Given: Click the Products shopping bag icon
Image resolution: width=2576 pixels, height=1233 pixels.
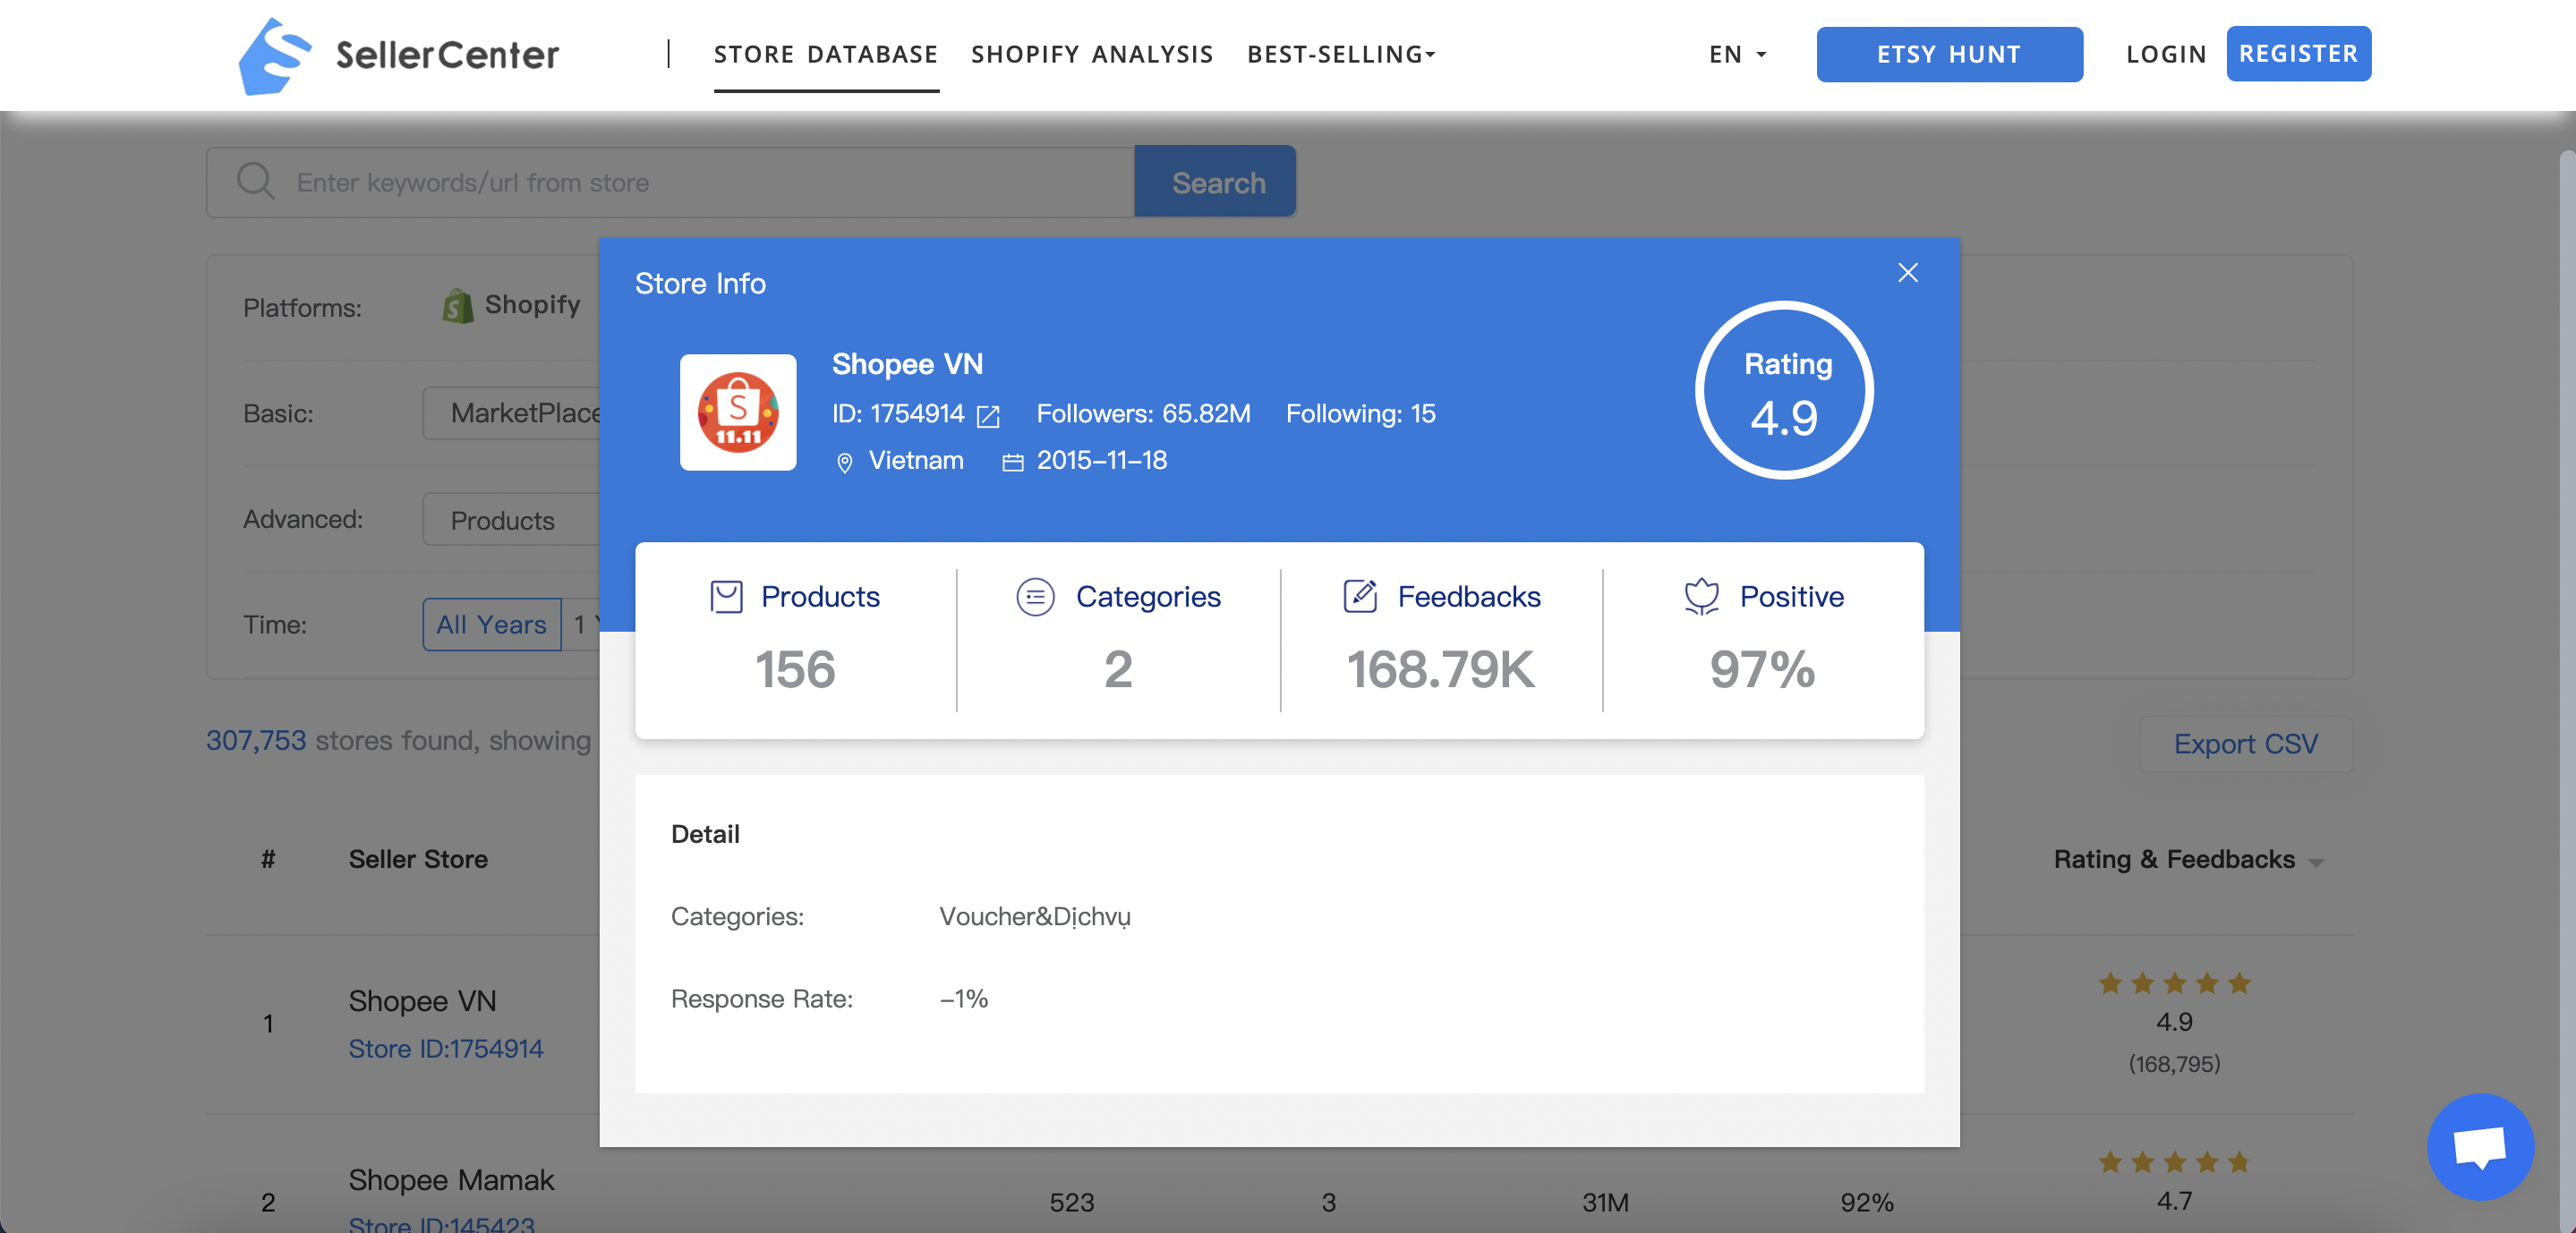Looking at the screenshot, I should point(726,597).
